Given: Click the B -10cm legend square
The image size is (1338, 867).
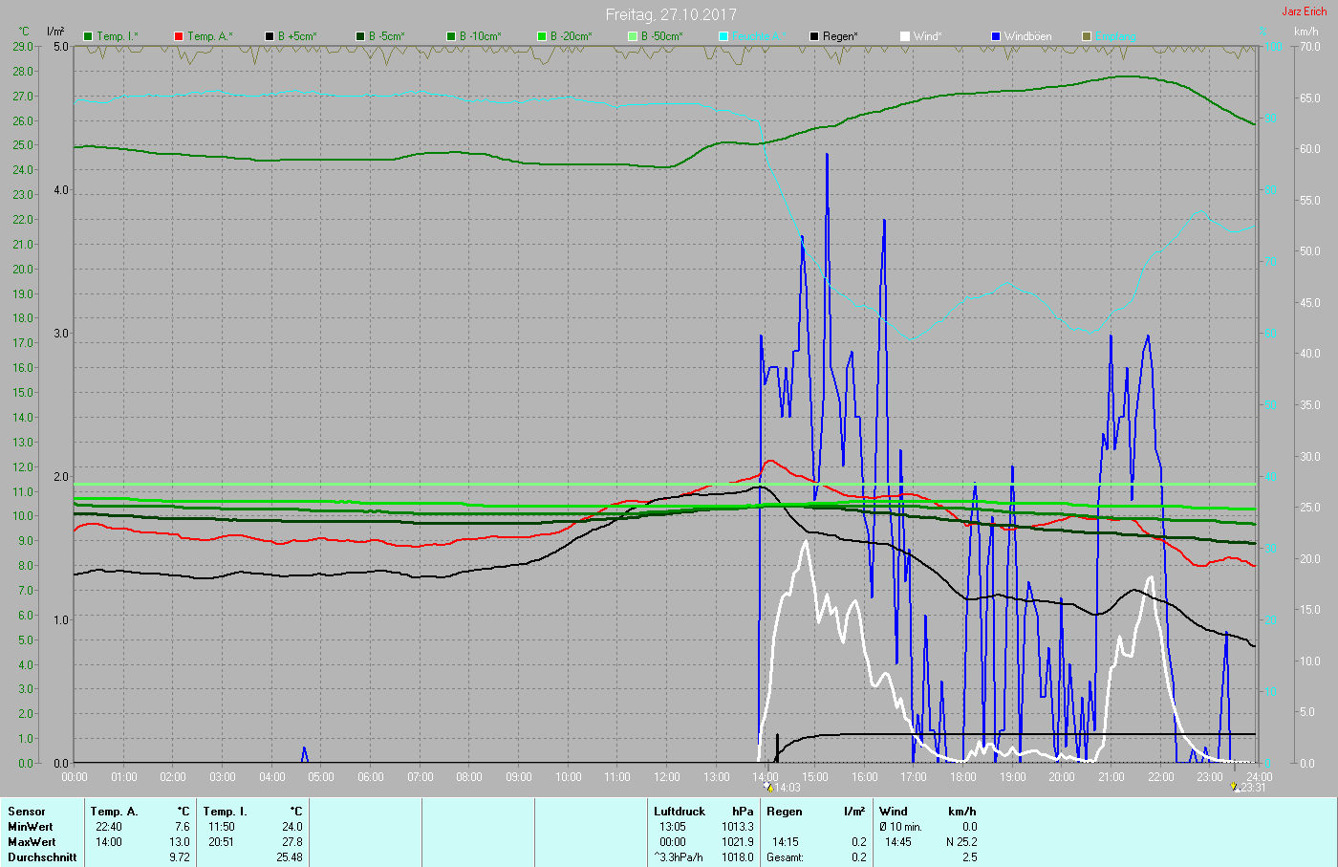Looking at the screenshot, I should (x=451, y=36).
